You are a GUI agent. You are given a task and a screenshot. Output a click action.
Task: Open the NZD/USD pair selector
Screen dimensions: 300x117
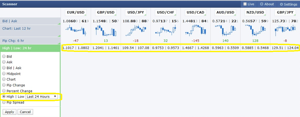pyautogui.click(x=255, y=12)
